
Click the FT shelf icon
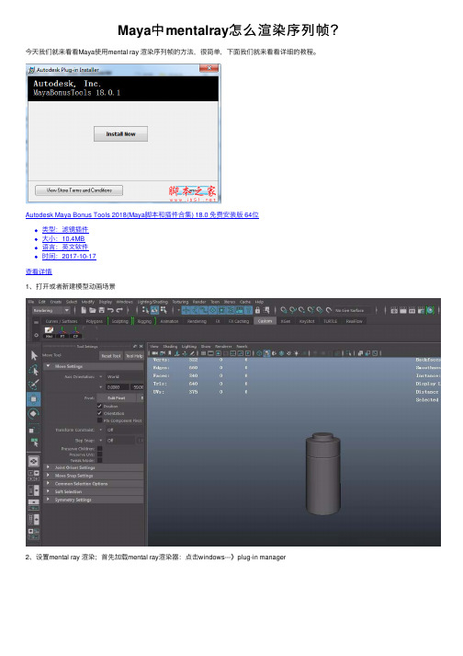point(62,332)
